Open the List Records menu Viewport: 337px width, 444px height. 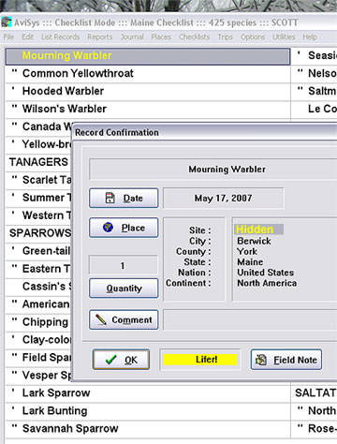click(x=61, y=37)
